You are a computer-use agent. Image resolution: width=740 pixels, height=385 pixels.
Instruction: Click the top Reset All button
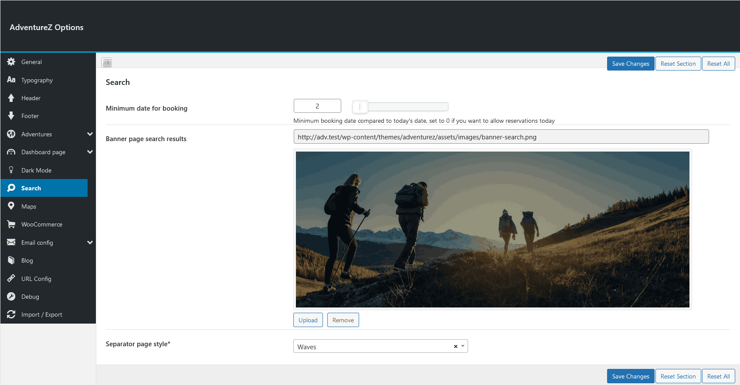point(719,64)
